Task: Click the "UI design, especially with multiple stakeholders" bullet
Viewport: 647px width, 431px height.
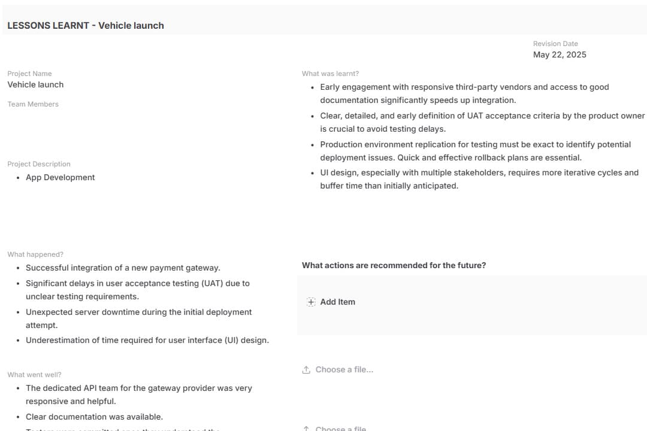Action: pos(479,179)
